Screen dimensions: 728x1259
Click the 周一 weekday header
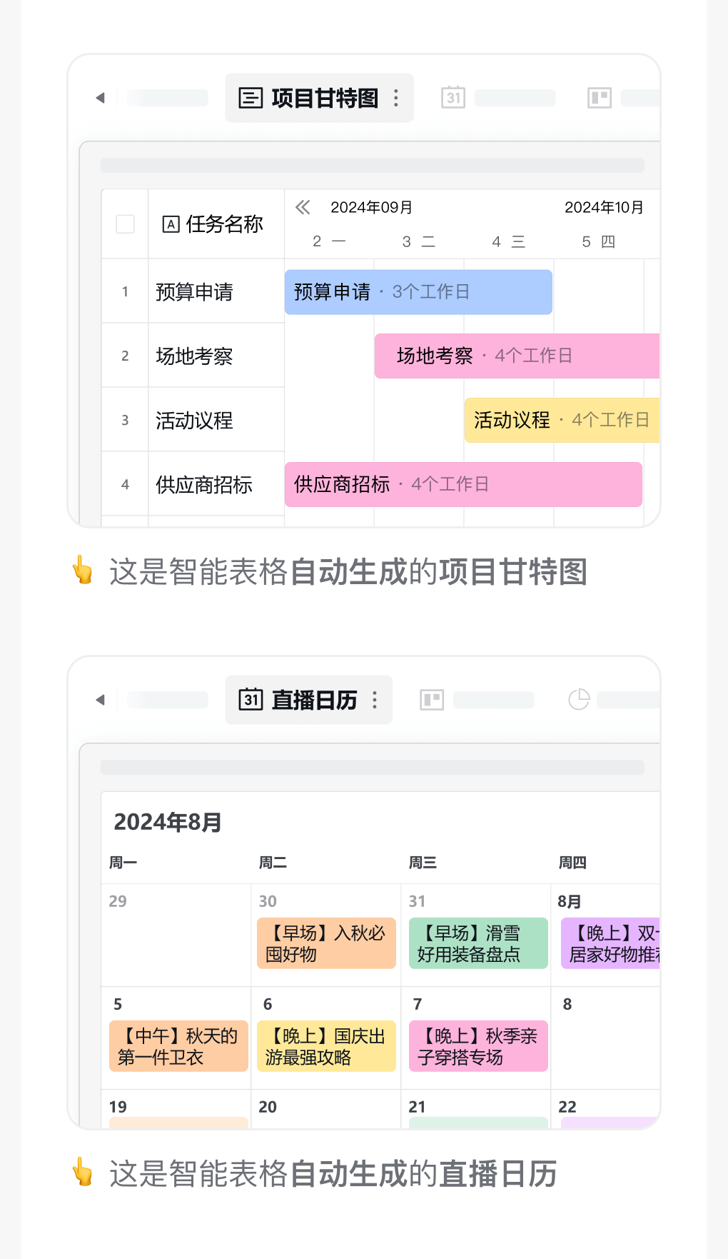point(123,863)
